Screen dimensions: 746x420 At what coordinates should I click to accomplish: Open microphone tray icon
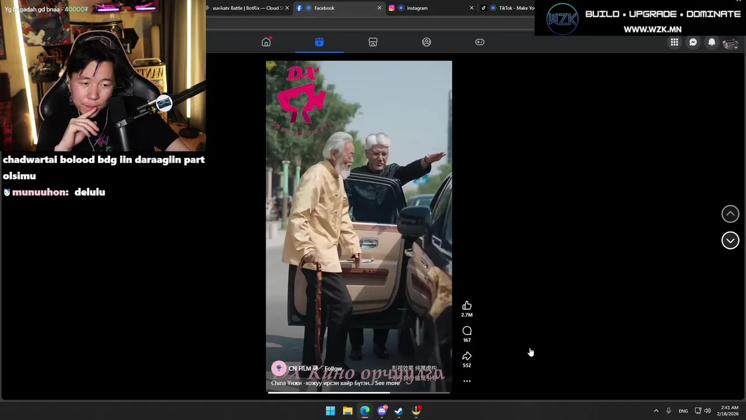668,411
